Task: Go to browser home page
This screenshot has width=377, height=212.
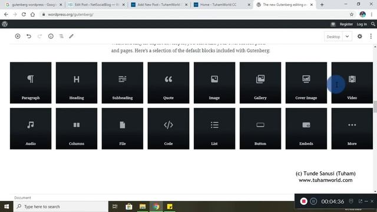Action: [32, 14]
